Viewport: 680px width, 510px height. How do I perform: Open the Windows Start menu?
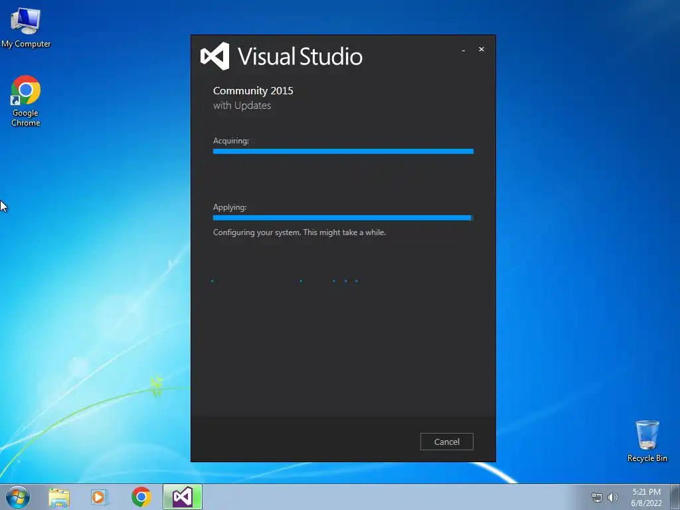[x=18, y=497]
